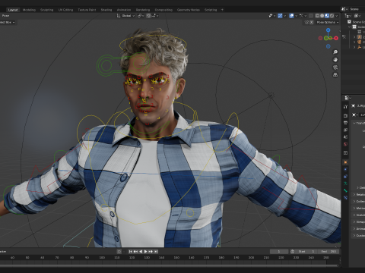Open the transform pivot point dropdown
Screen dimensions: 365x273
click(x=141, y=16)
